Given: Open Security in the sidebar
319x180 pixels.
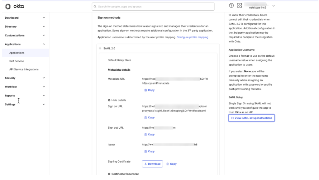Looking at the screenshot, I should tap(10, 78).
